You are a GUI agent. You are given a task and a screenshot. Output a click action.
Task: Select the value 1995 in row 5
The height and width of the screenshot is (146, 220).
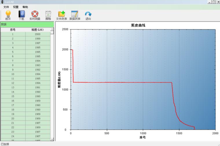pyautogui.click(x=38, y=52)
